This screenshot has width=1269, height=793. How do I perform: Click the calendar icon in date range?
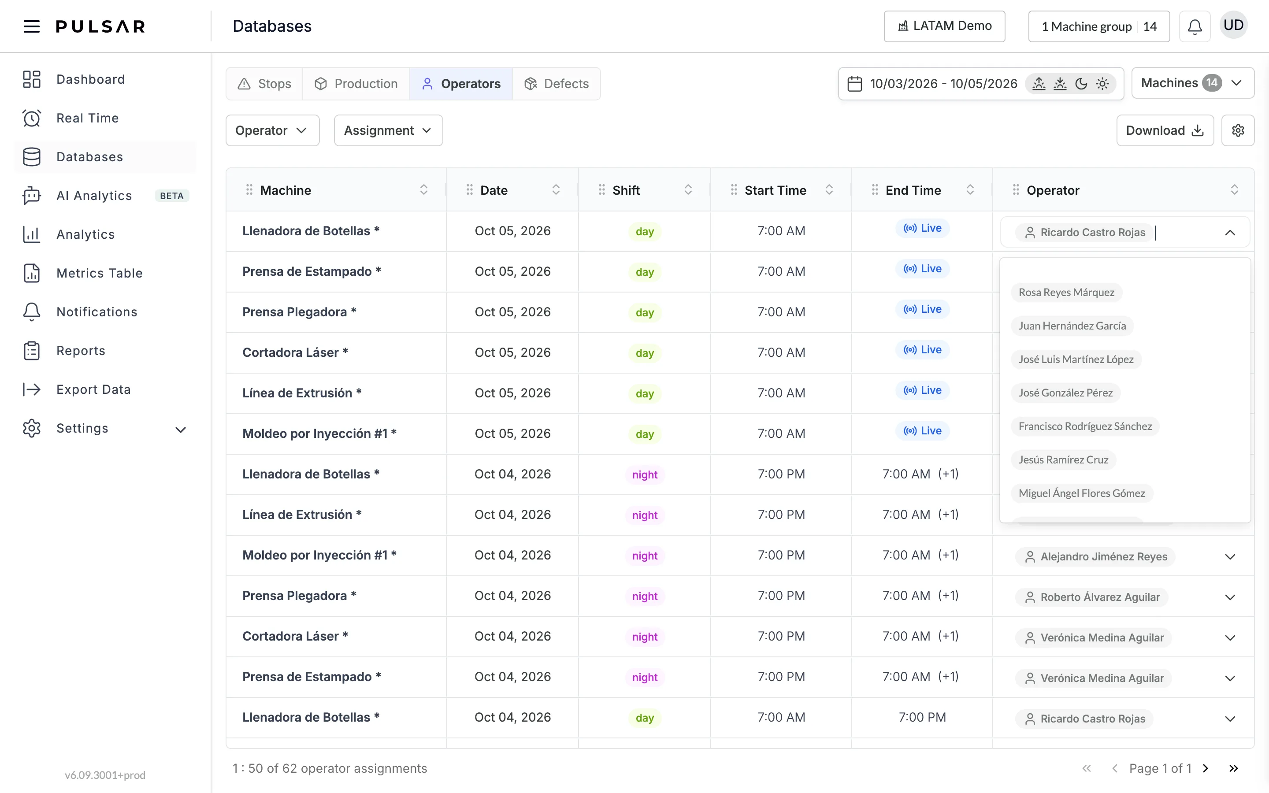[x=854, y=83]
